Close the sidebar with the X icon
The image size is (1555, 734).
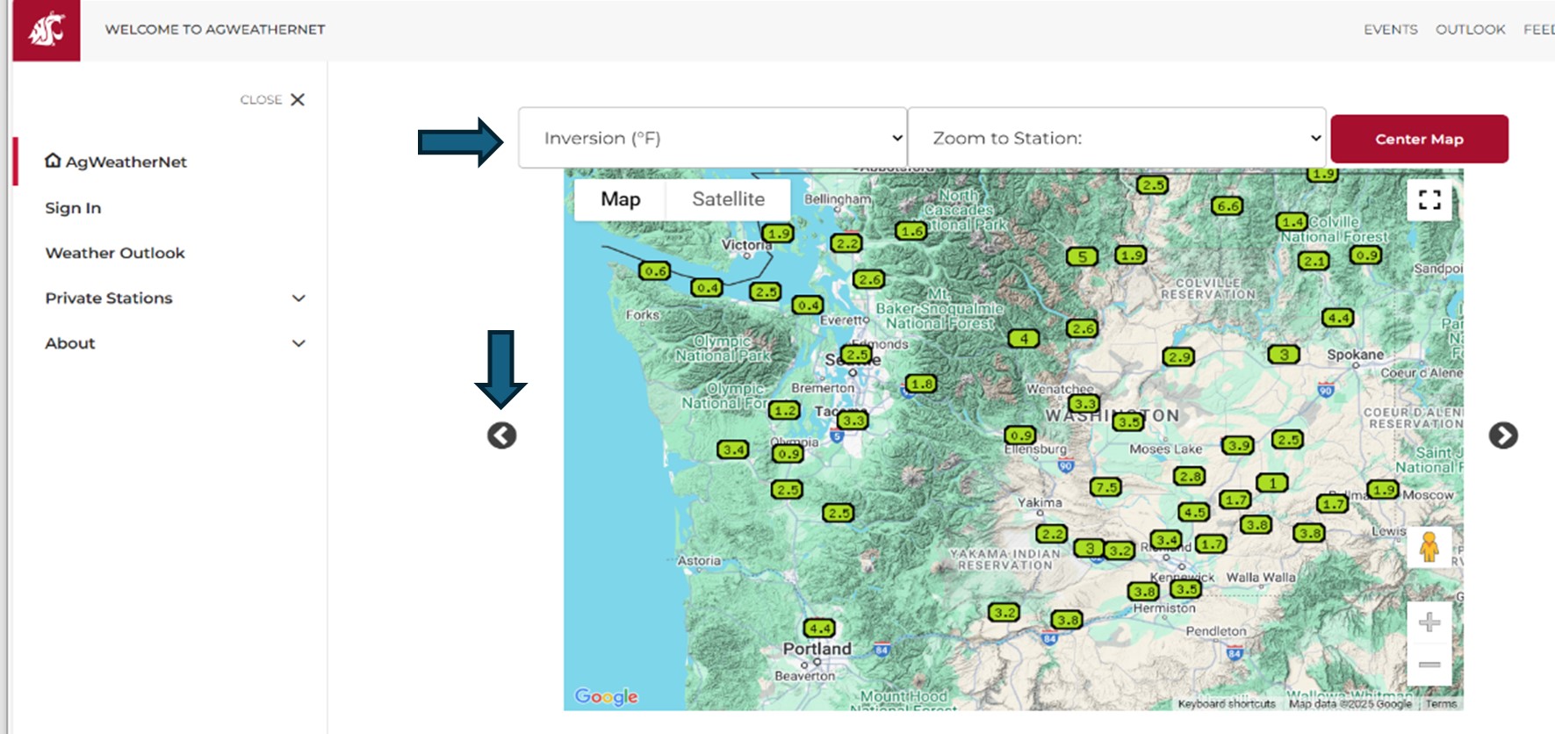(x=298, y=99)
